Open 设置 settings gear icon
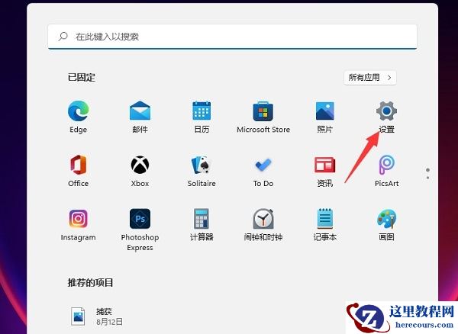The height and width of the screenshot is (334, 458). pos(386,111)
